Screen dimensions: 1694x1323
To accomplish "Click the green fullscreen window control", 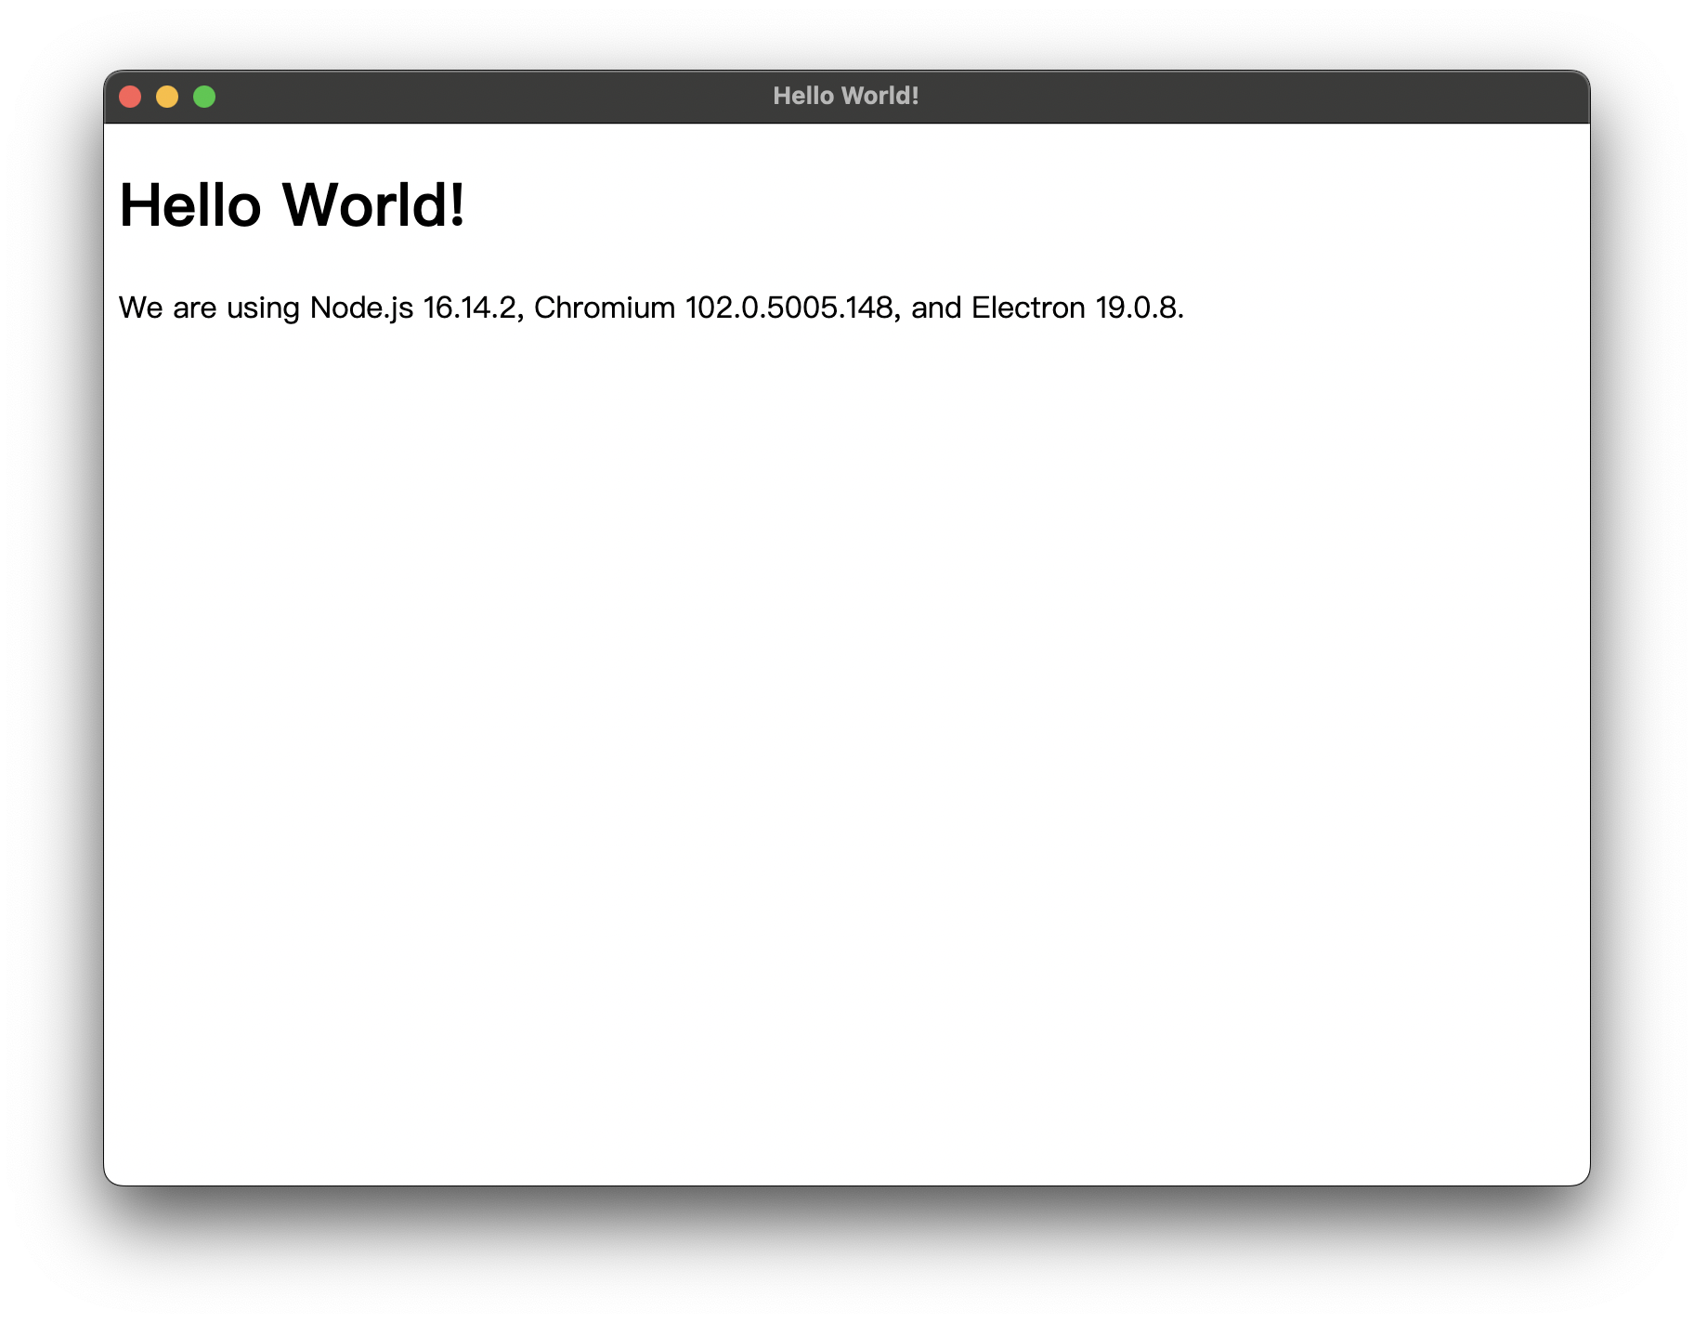I will click(203, 96).
